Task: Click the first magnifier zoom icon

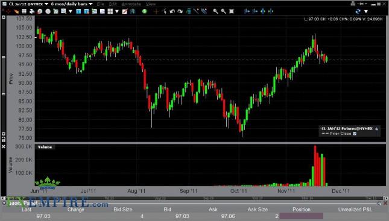Action: (x=215, y=11)
